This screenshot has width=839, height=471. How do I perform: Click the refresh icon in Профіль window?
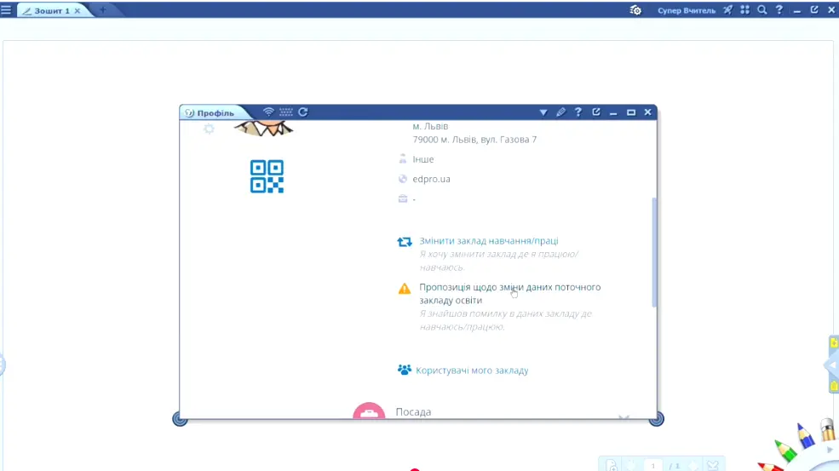[x=302, y=112]
